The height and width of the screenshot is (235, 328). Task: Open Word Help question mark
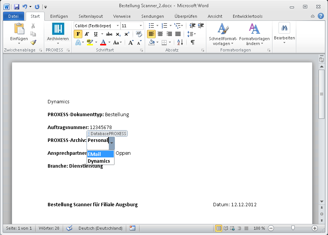coord(321,16)
